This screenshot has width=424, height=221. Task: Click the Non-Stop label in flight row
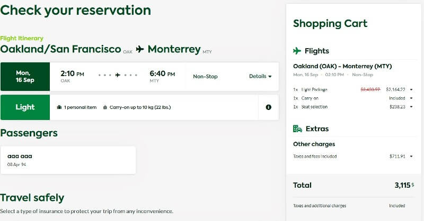point(205,76)
